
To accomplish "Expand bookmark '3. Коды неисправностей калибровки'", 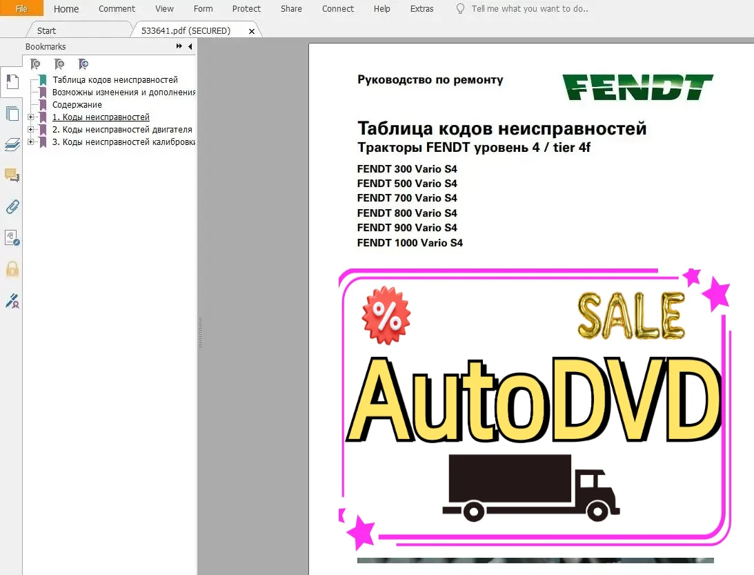I will tap(30, 142).
